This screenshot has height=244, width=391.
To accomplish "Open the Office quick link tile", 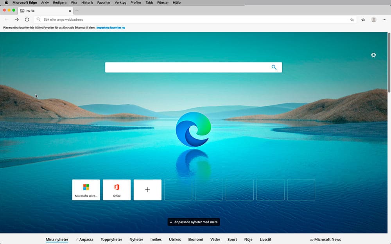I will pos(117,190).
